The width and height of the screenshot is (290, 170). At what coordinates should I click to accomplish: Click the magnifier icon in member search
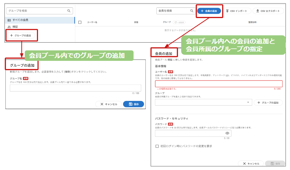[x=192, y=11]
